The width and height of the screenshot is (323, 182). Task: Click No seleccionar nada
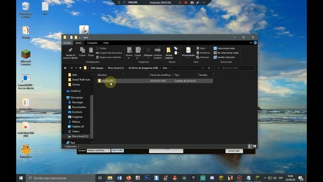[x=226, y=53]
